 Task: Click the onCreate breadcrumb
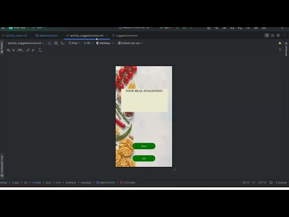coord(127,183)
